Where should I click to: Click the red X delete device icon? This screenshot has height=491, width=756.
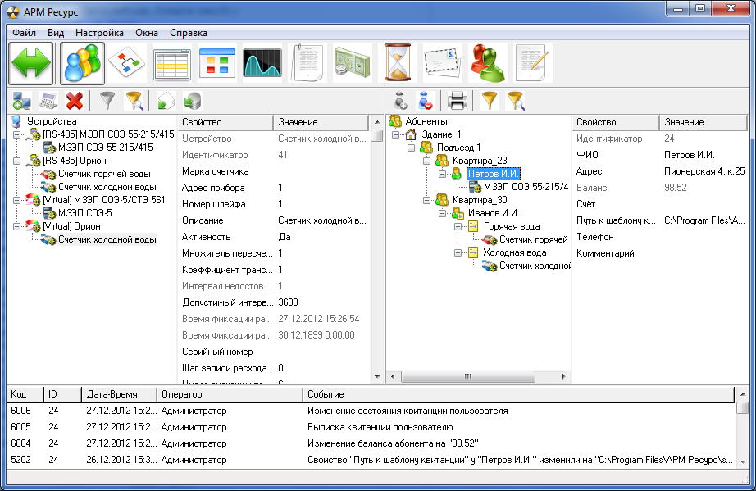[75, 102]
